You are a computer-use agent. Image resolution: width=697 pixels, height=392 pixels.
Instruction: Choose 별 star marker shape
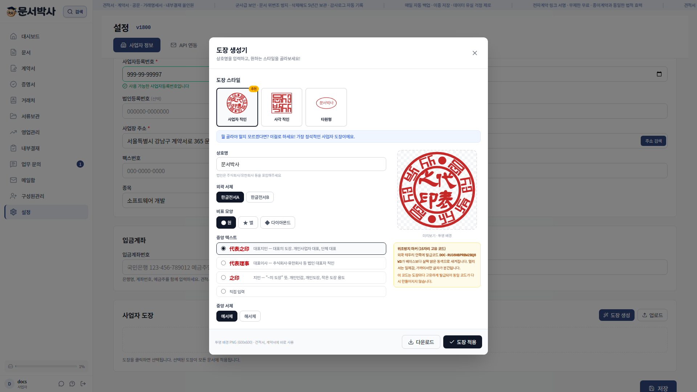click(x=248, y=222)
